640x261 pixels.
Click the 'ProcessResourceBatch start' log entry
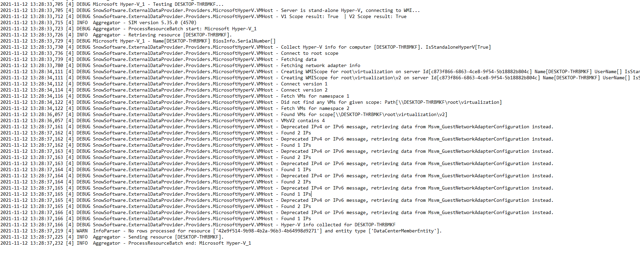pyautogui.click(x=128, y=29)
